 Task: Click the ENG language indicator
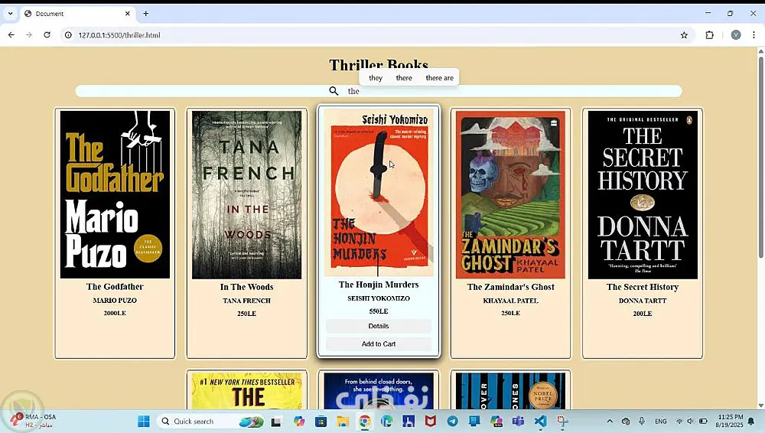pos(661,421)
